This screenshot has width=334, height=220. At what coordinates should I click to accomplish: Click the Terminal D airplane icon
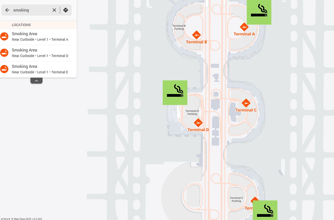point(198,123)
